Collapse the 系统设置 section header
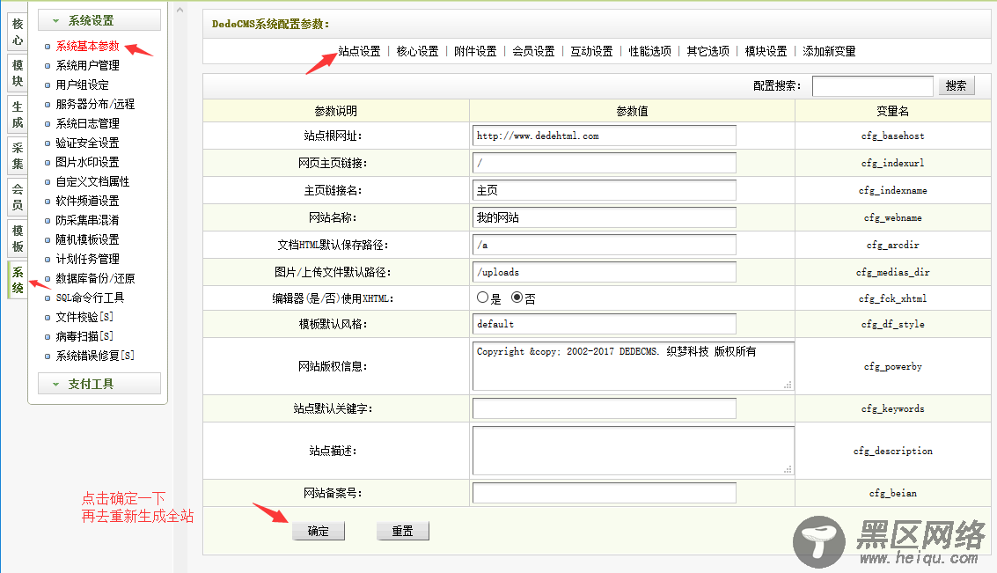Image resolution: width=997 pixels, height=573 pixels. (x=99, y=20)
